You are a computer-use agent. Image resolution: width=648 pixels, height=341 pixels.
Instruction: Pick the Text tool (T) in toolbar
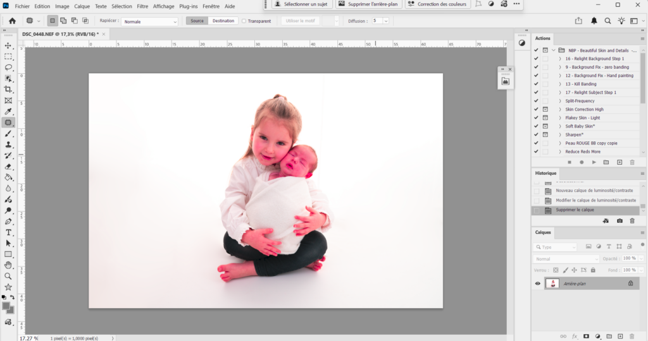[8, 232]
